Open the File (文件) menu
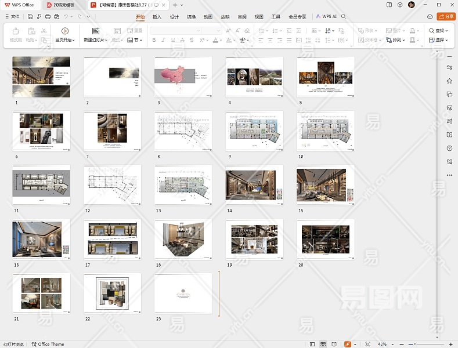458x348 pixels. pyautogui.click(x=12, y=17)
